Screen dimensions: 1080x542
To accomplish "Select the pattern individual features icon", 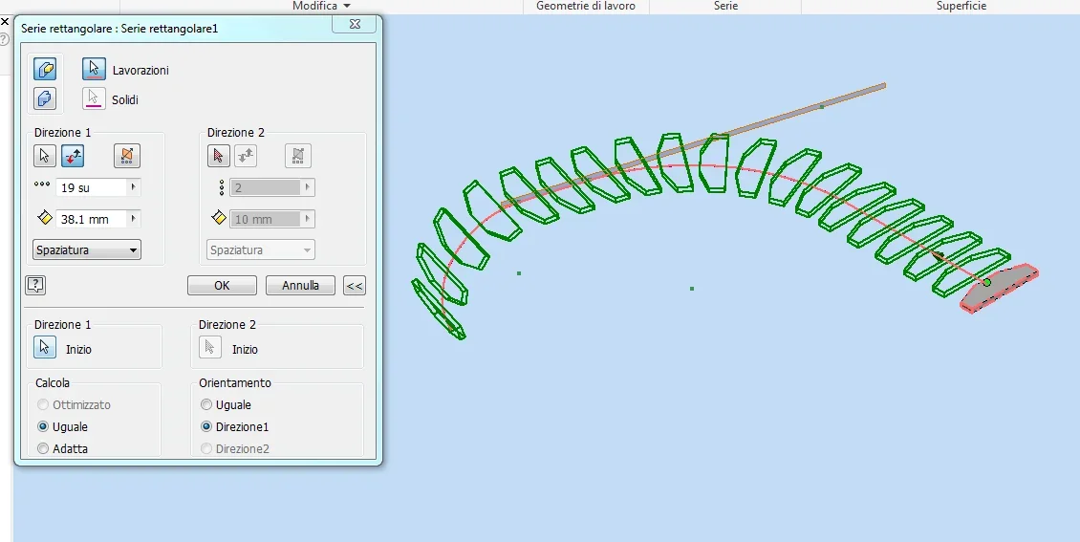I will click(x=45, y=69).
